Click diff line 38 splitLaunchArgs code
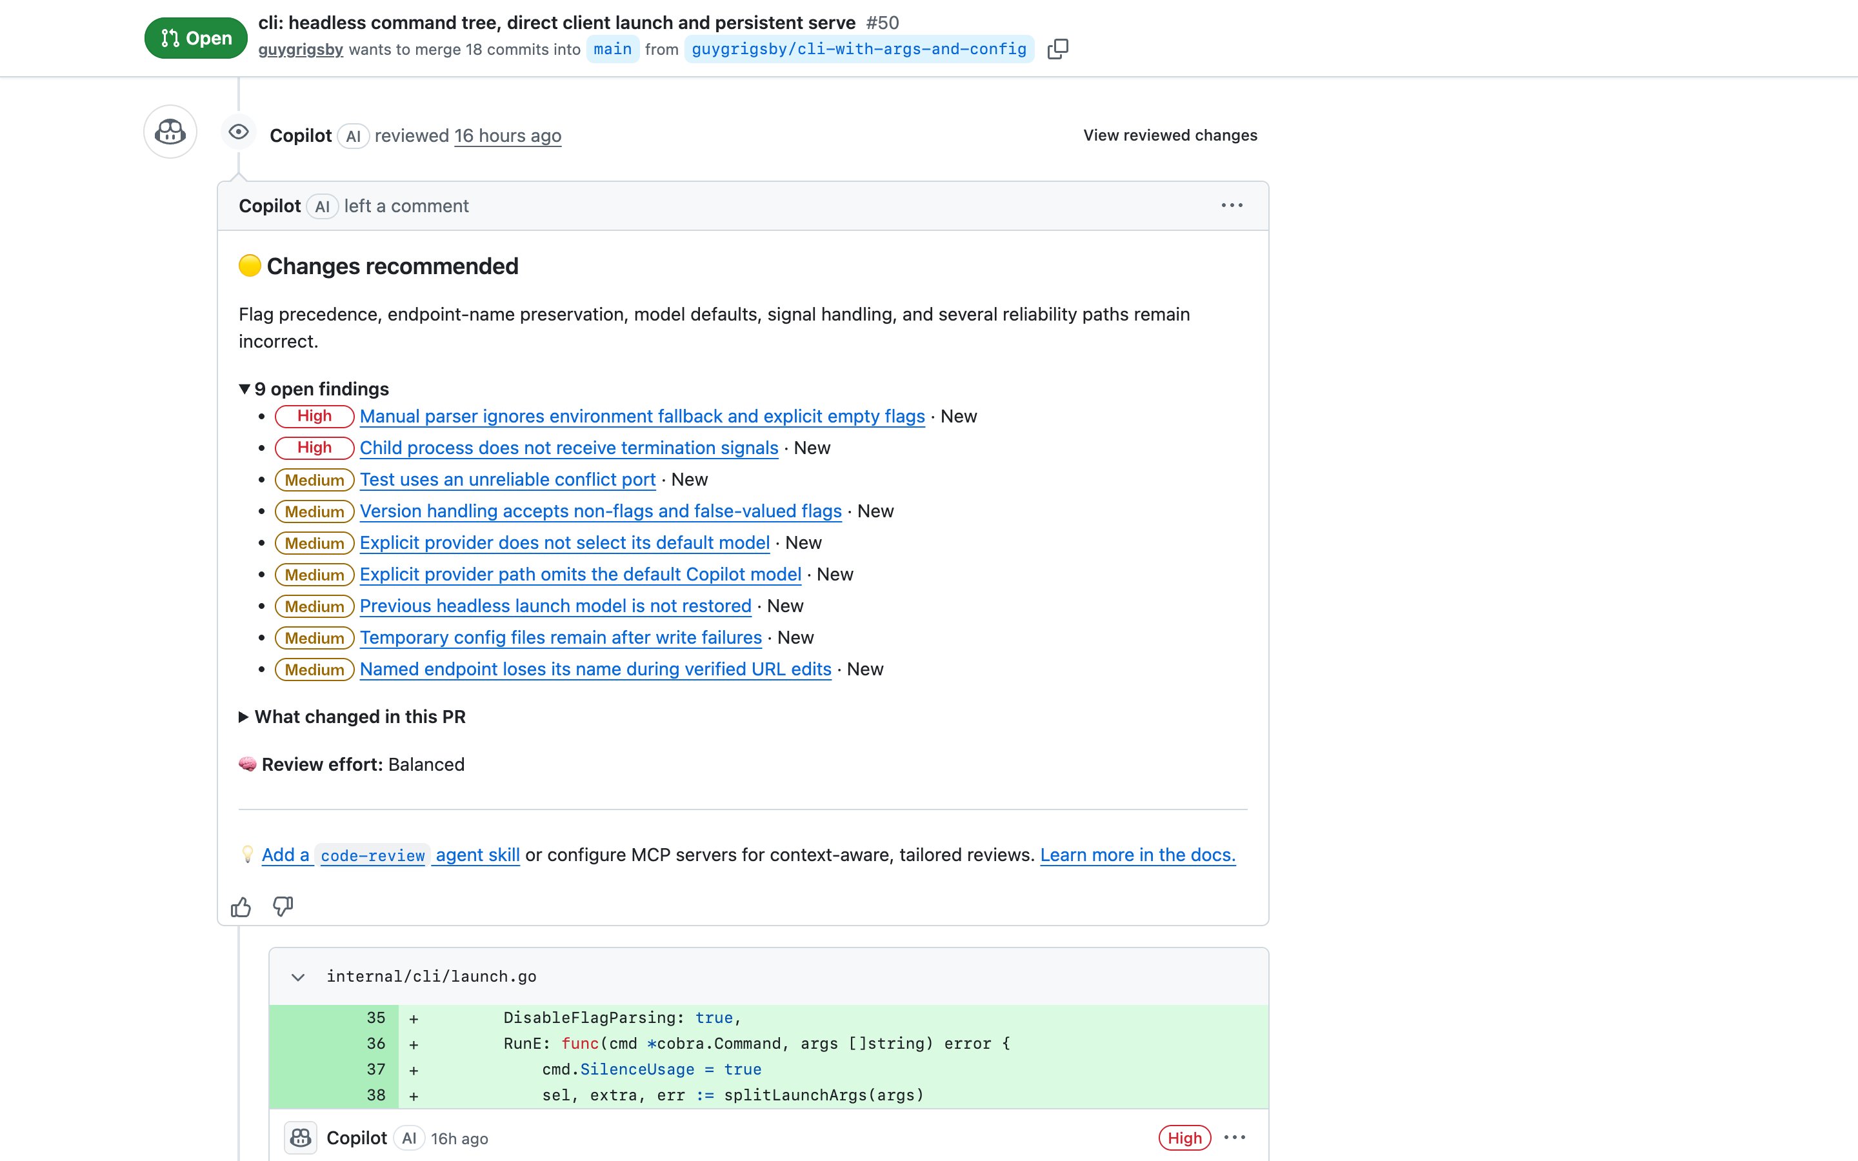The height and width of the screenshot is (1161, 1858). [x=732, y=1096]
